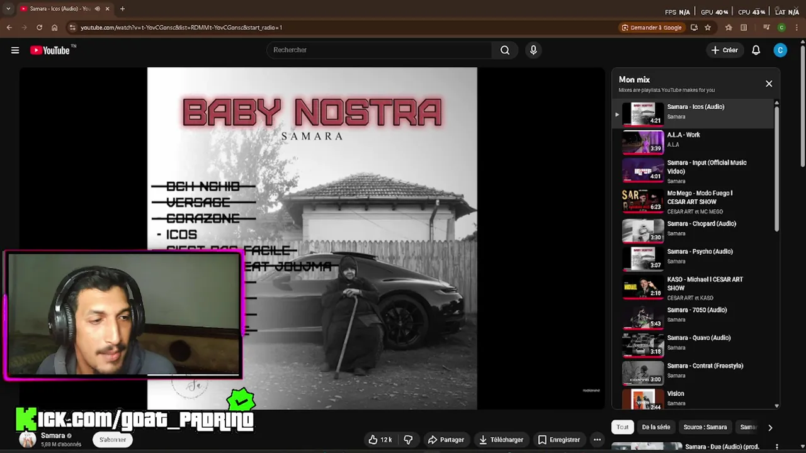Focus the Rechercher search field
This screenshot has height=453, width=806.
(x=379, y=50)
